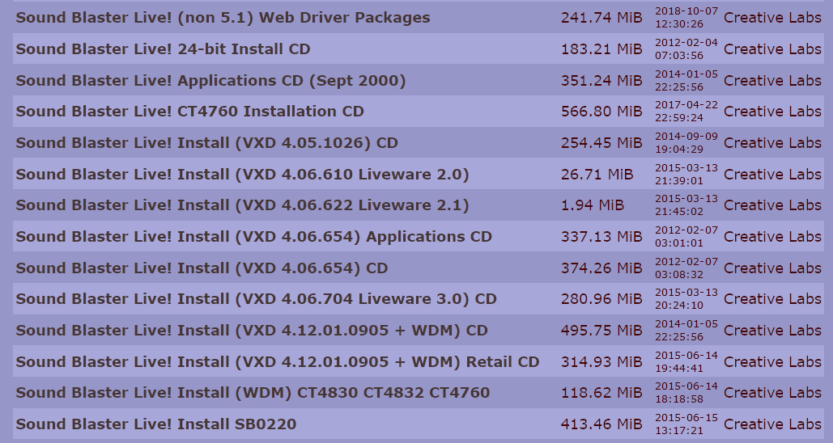833x443 pixels.
Task: Click the 351.24 MiB size value
Action: pyautogui.click(x=601, y=80)
